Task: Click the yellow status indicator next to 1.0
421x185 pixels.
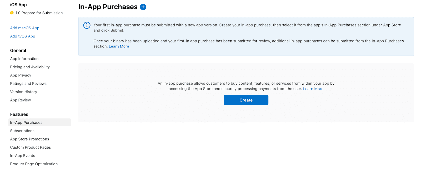Action: (12, 13)
